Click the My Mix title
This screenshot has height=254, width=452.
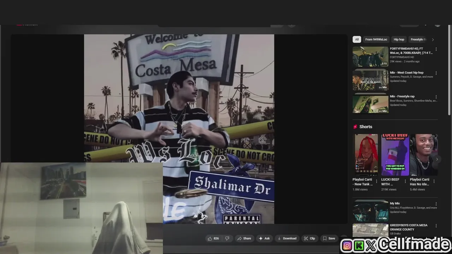(395, 204)
